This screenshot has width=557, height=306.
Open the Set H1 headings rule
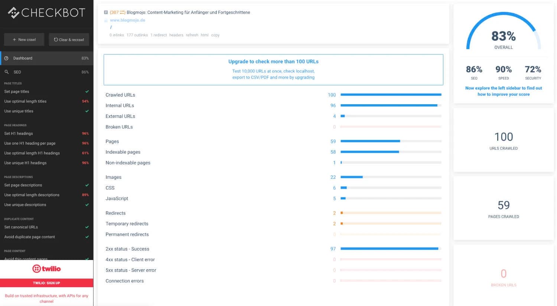[x=19, y=134]
